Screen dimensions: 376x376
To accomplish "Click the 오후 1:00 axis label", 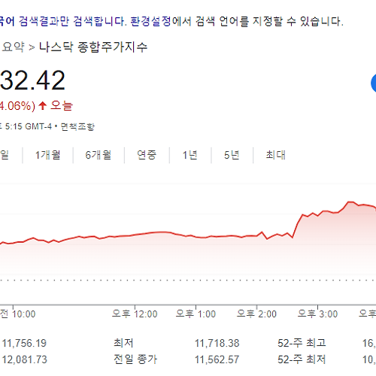I will (196, 314).
